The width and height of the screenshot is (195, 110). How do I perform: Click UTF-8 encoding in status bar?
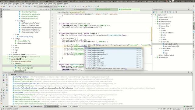click(169, 109)
